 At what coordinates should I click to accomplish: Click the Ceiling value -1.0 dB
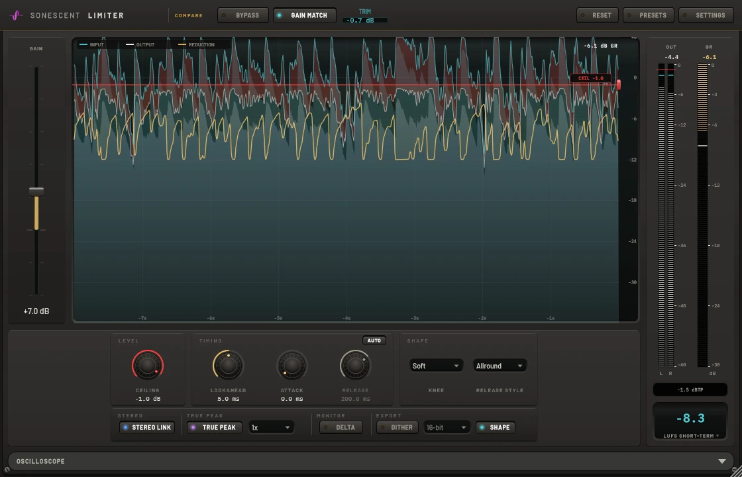tap(148, 399)
